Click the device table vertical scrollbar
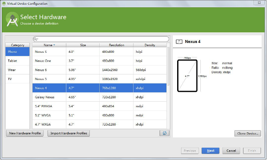Viewport: 267px width, 160px height. 168,66
